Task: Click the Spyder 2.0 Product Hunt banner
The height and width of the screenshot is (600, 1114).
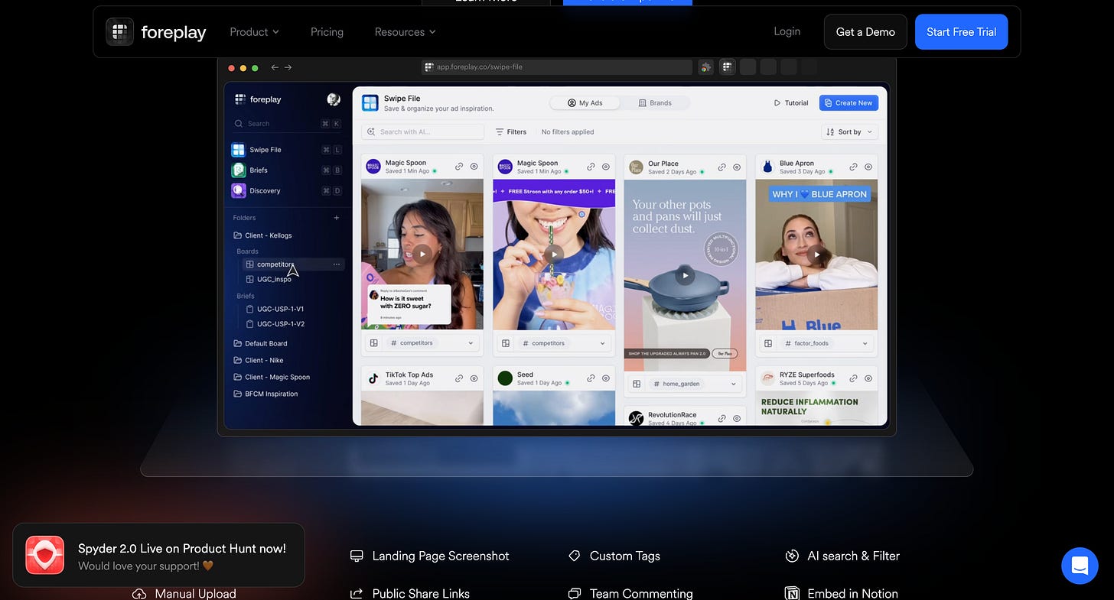Action: tap(158, 555)
